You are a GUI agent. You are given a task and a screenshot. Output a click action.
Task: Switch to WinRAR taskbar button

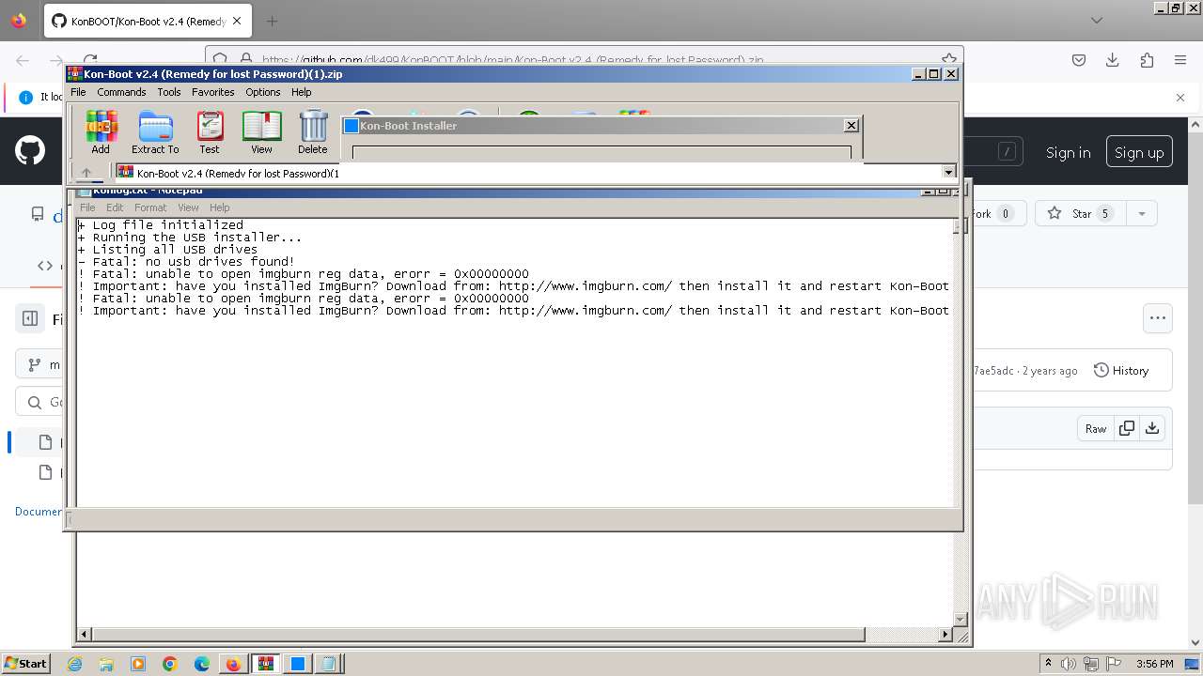tap(266, 664)
